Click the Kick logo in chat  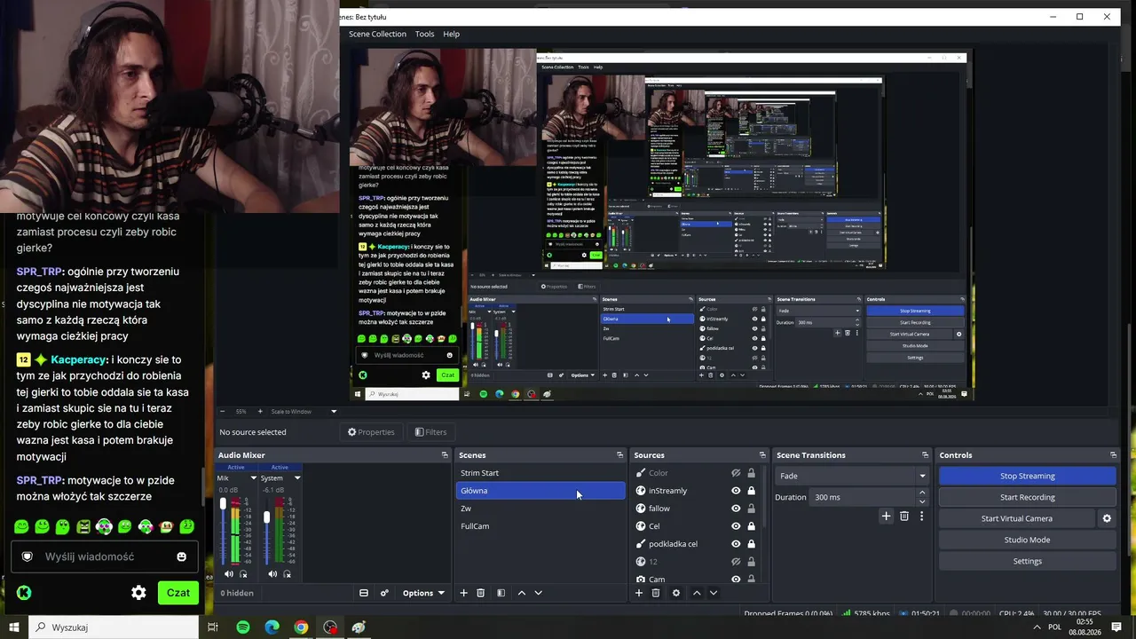point(24,593)
